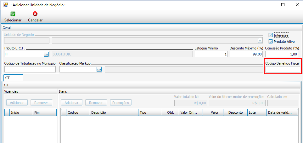Click the Valor column header
This screenshot has height=143, width=303.
[213, 112]
